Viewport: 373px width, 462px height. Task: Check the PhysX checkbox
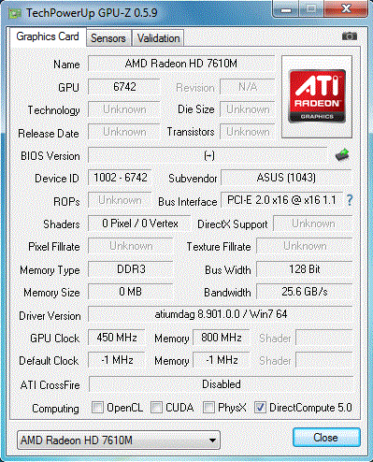[x=208, y=408]
